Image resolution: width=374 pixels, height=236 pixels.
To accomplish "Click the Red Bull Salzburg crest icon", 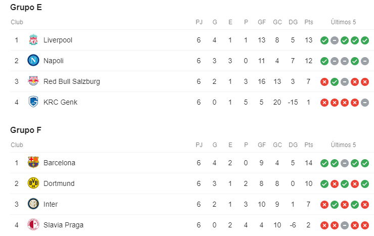I will tap(33, 81).
